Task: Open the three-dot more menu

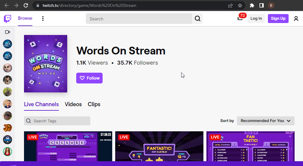Action: click(43, 19)
